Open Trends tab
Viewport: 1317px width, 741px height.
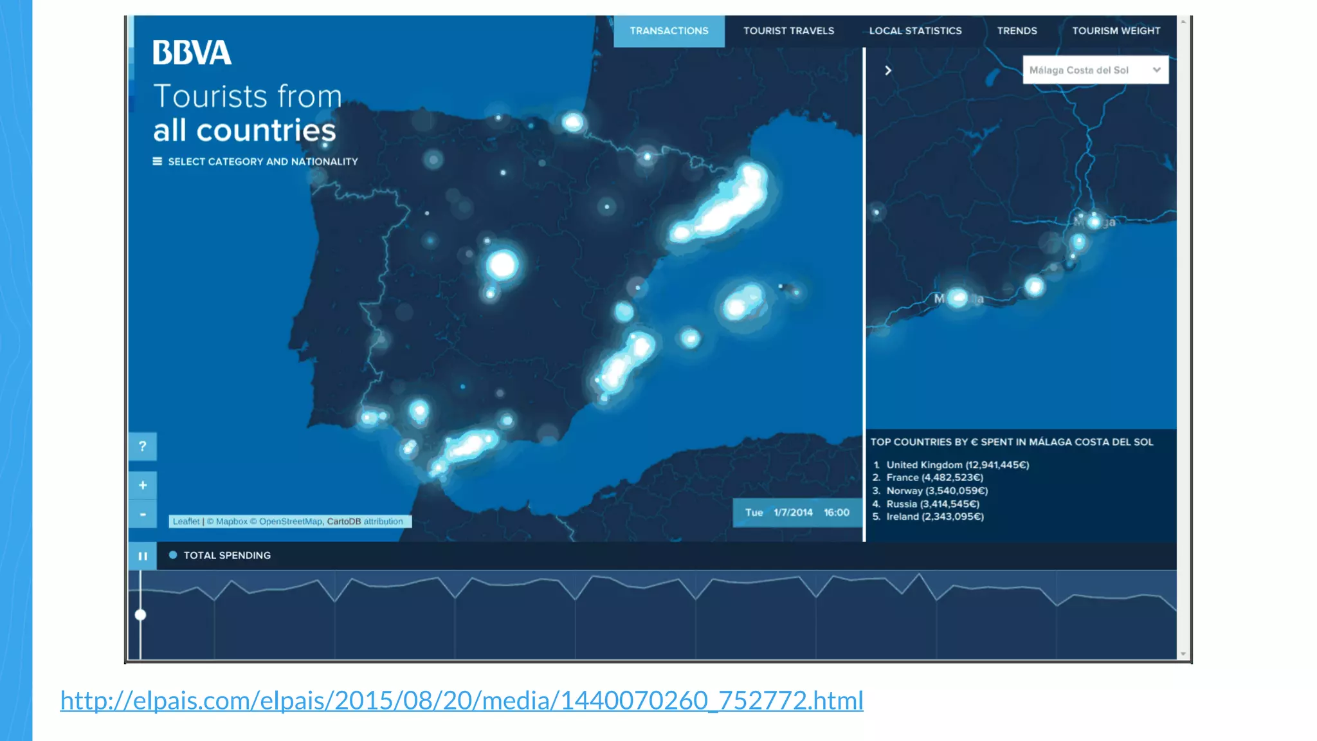[x=1017, y=31]
